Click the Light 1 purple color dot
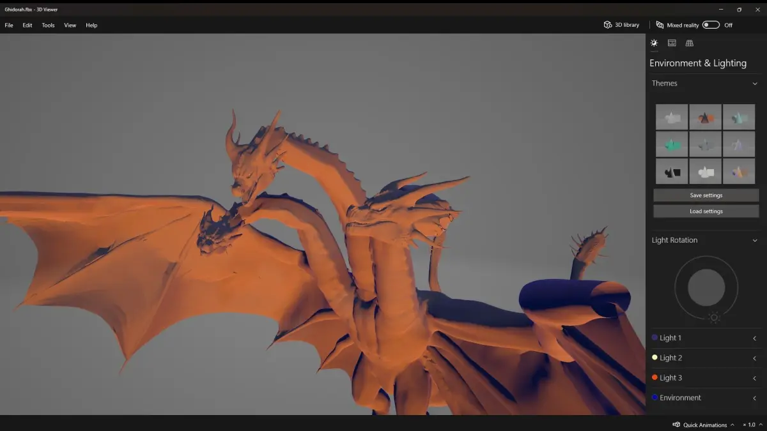 click(655, 338)
